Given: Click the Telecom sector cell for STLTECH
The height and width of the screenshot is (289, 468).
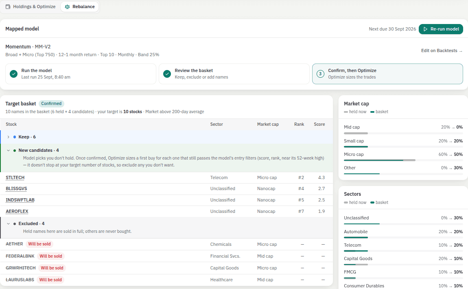Looking at the screenshot, I should coord(219,177).
